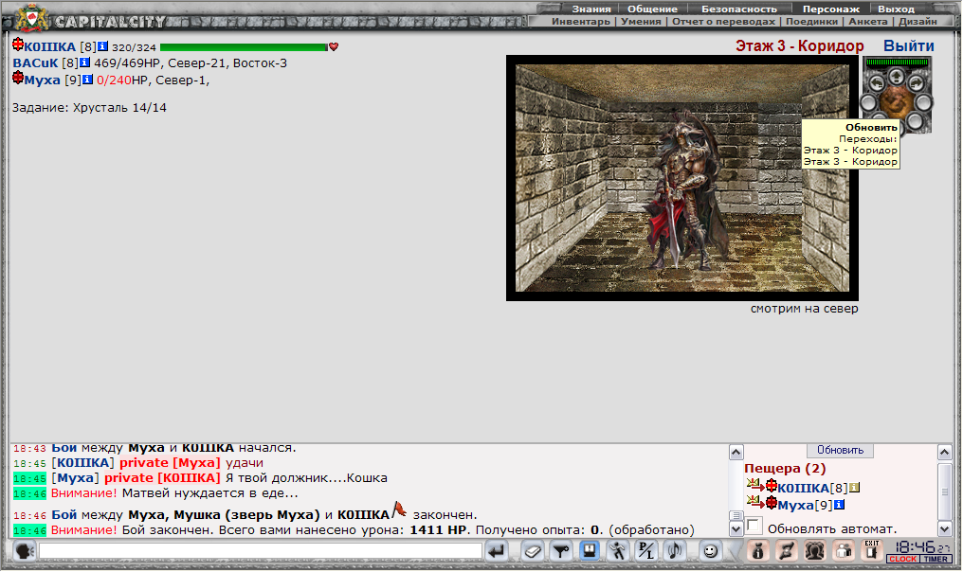Click the running figure icon in chat toolbar

click(x=618, y=551)
